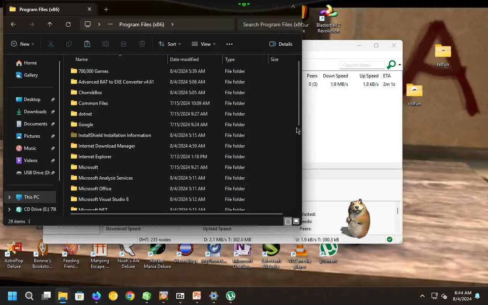The width and height of the screenshot is (488, 305).
Task: Refresh the Program Files (x86) folder
Action: tap(68, 24)
